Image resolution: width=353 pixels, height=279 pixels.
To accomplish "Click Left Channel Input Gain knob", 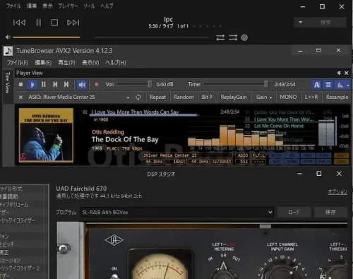I will pos(282,270).
